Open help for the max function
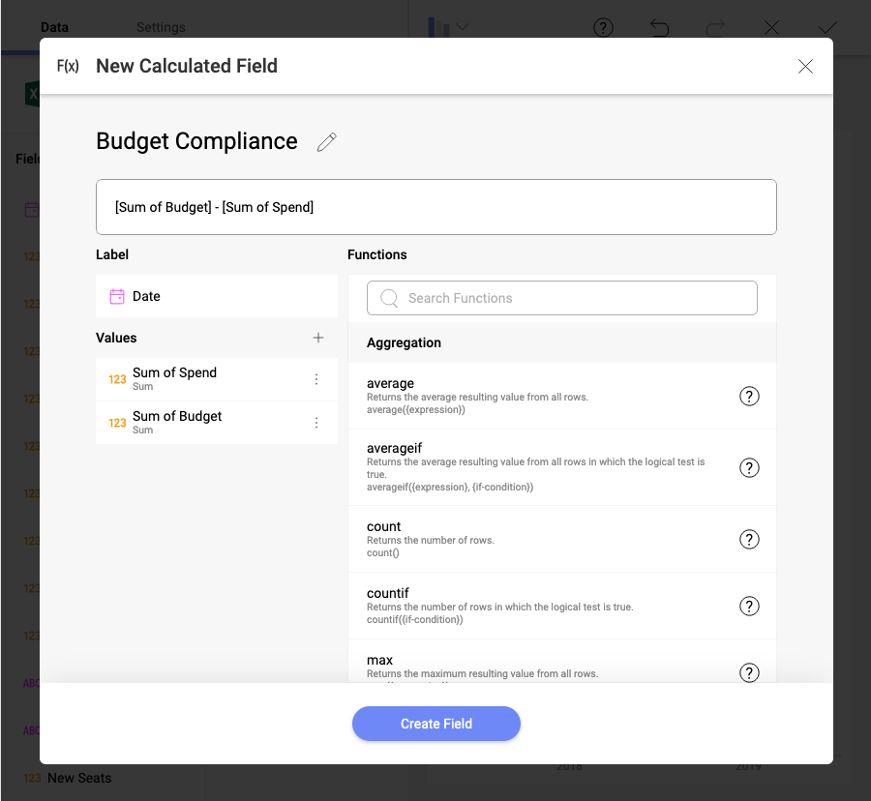This screenshot has height=801, width=871. [748, 672]
